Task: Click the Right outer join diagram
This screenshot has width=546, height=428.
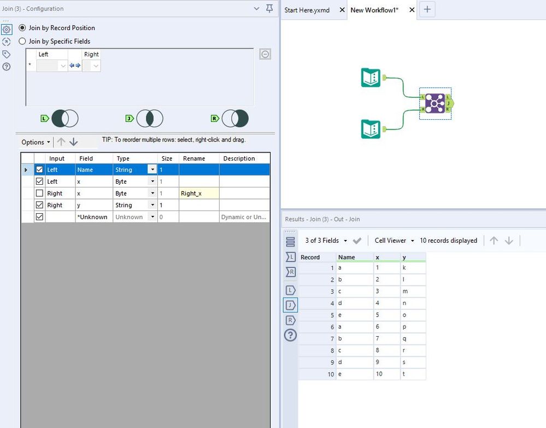Action: (x=235, y=119)
